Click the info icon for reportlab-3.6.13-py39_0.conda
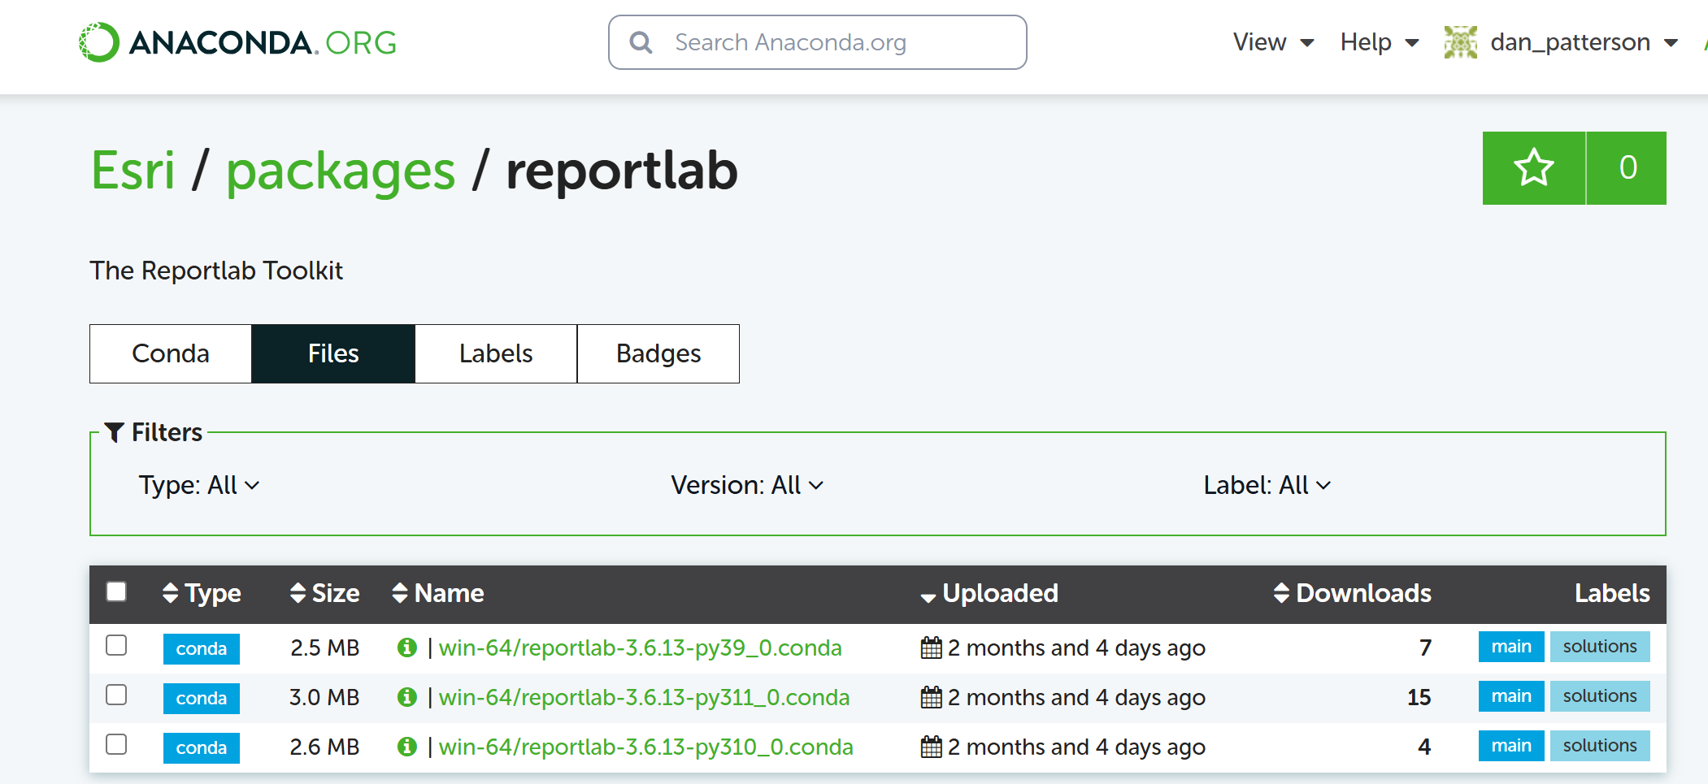 pos(407,648)
